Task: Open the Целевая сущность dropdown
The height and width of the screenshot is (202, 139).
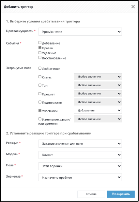Action: pos(80,32)
